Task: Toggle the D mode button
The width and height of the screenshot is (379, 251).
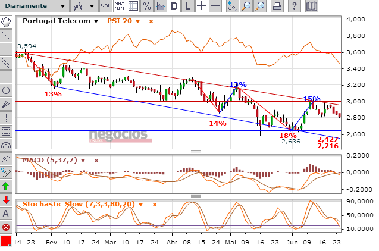Action: (x=174, y=6)
